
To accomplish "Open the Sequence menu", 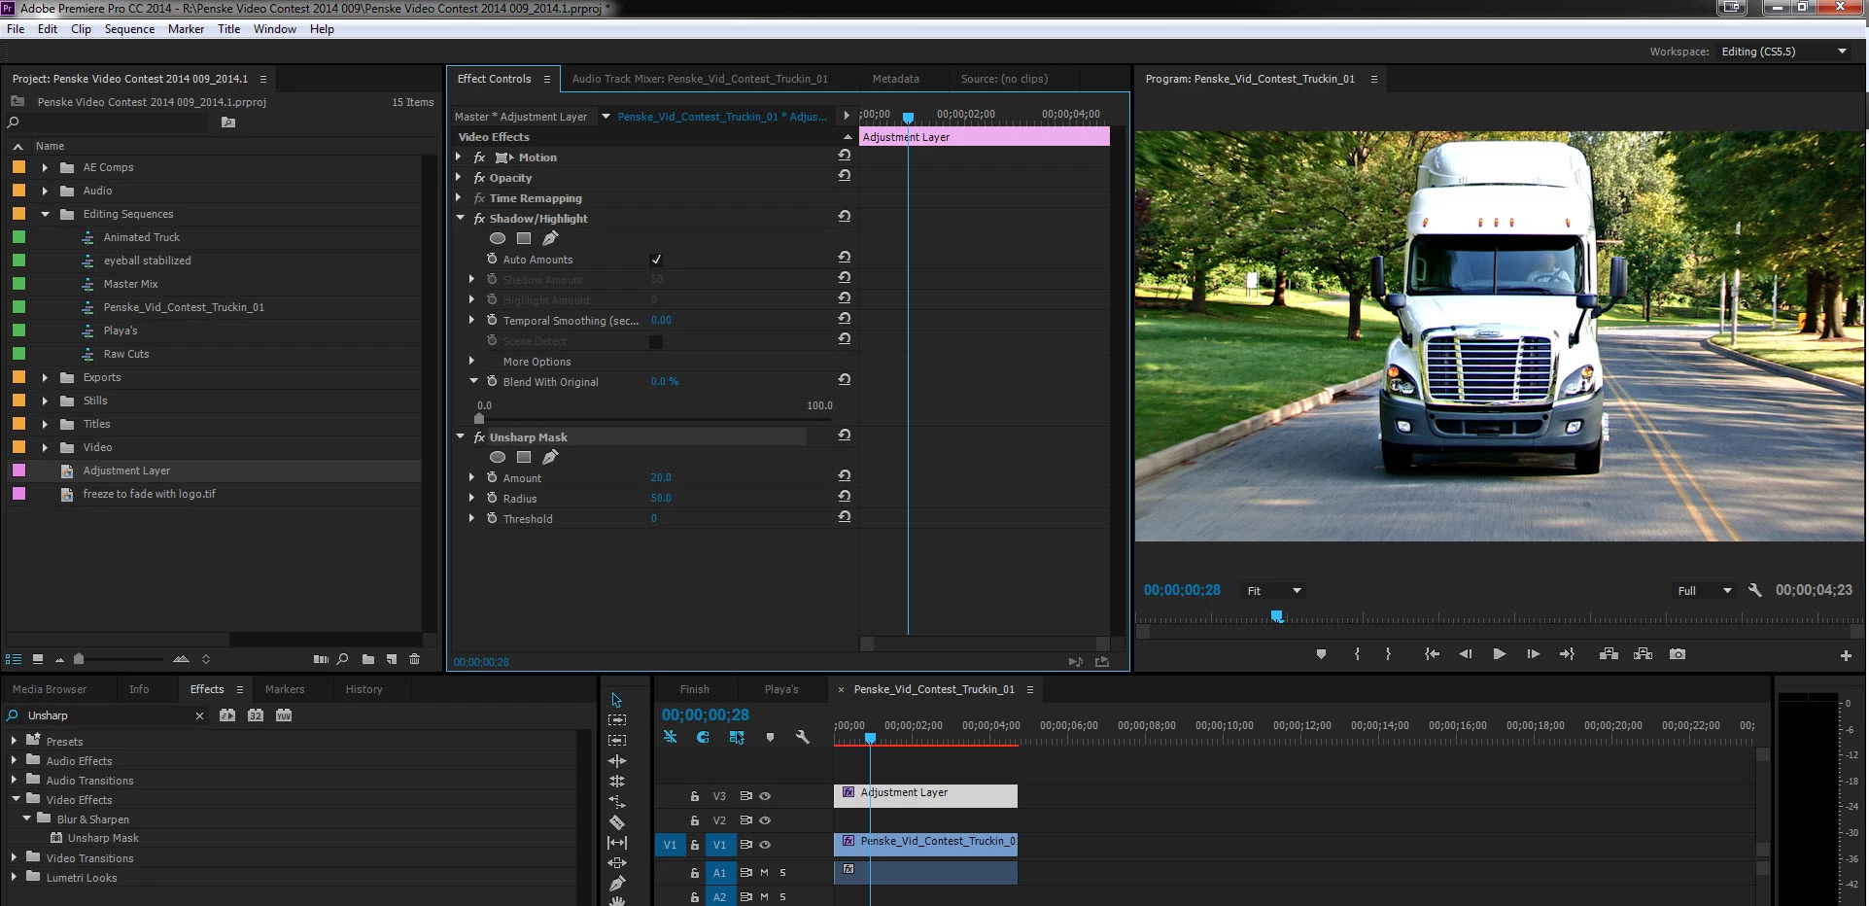I will pyautogui.click(x=129, y=29).
